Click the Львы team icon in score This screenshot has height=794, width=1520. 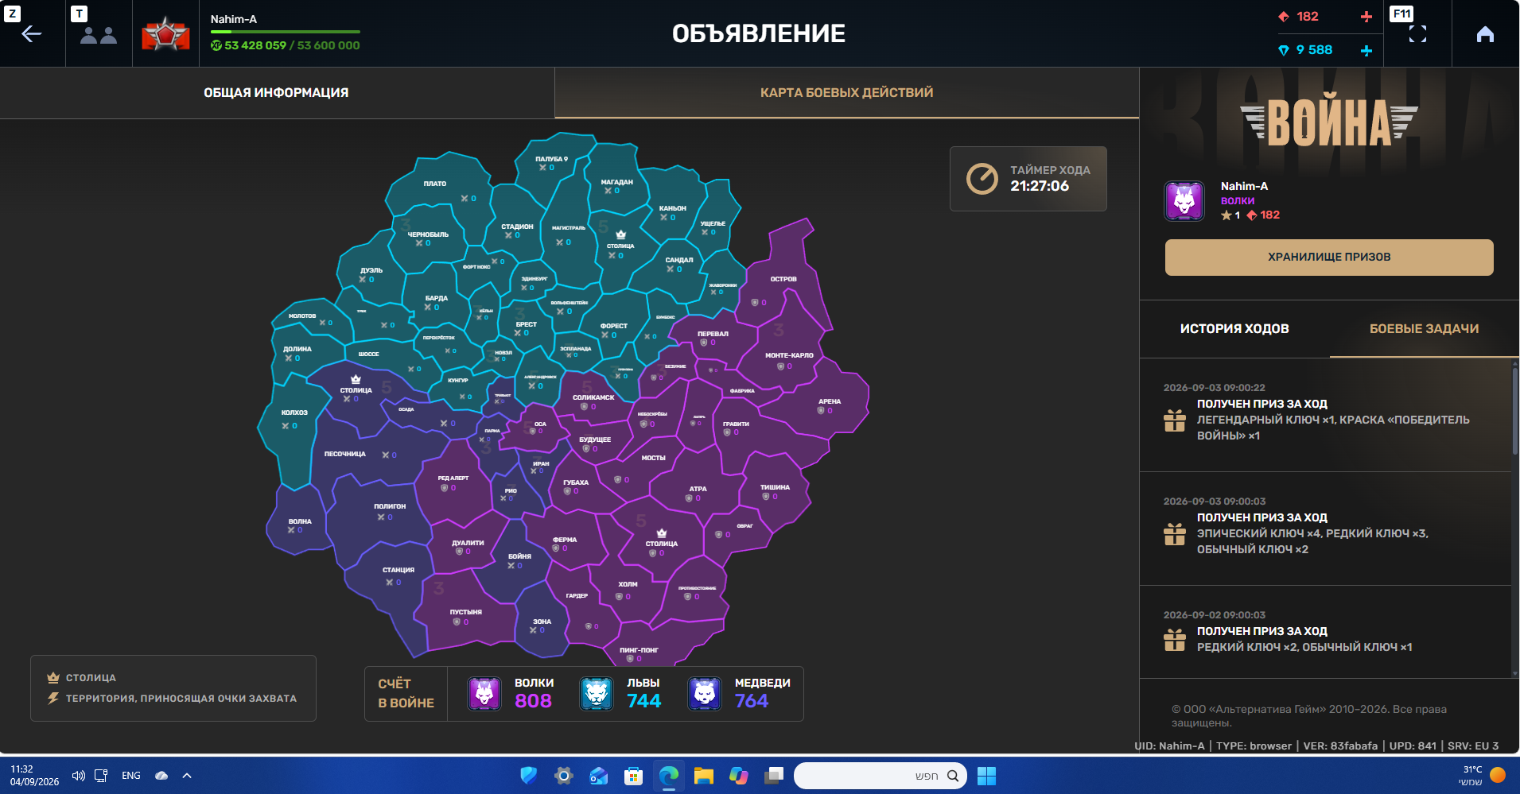tap(597, 694)
